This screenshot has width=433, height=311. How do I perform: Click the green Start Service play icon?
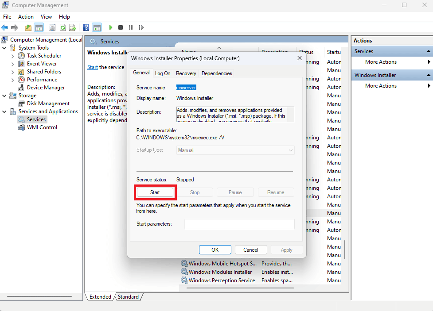(x=111, y=27)
